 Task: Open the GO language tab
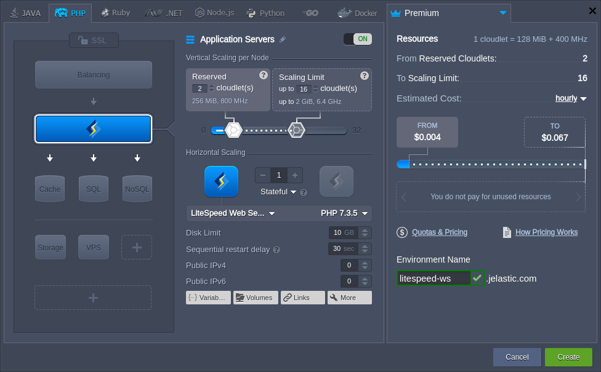310,13
